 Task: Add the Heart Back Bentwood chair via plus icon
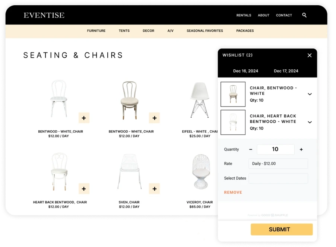84,189
